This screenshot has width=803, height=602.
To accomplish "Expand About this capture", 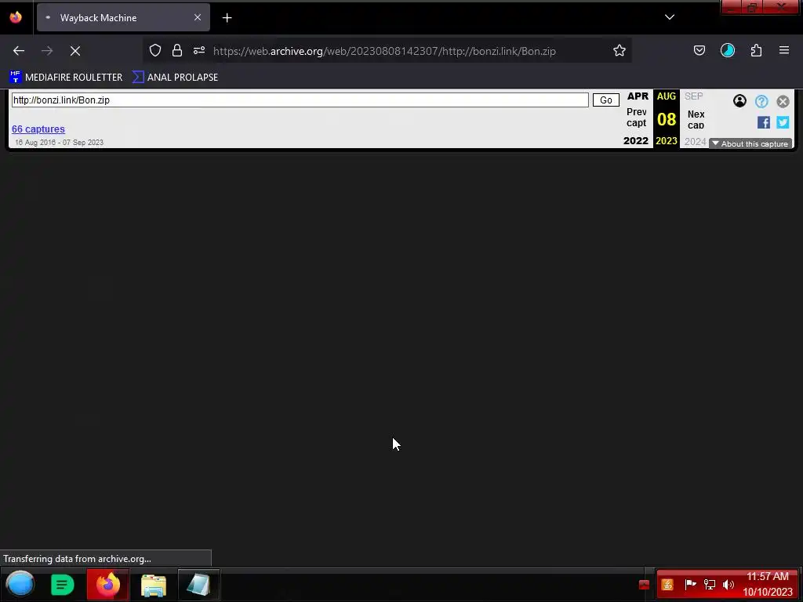I will 750,144.
